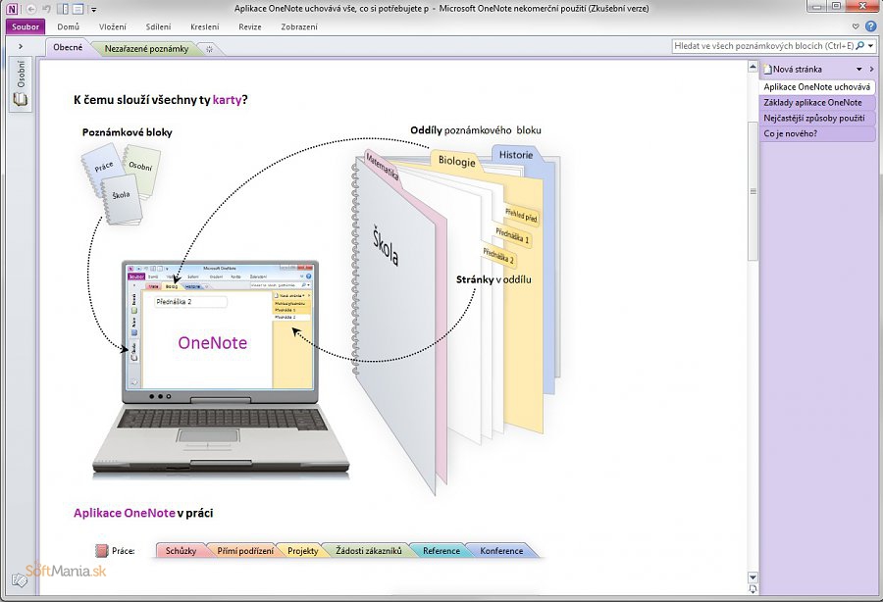
Task: Open OneNote Help via the blue question mark
Action: (x=870, y=26)
